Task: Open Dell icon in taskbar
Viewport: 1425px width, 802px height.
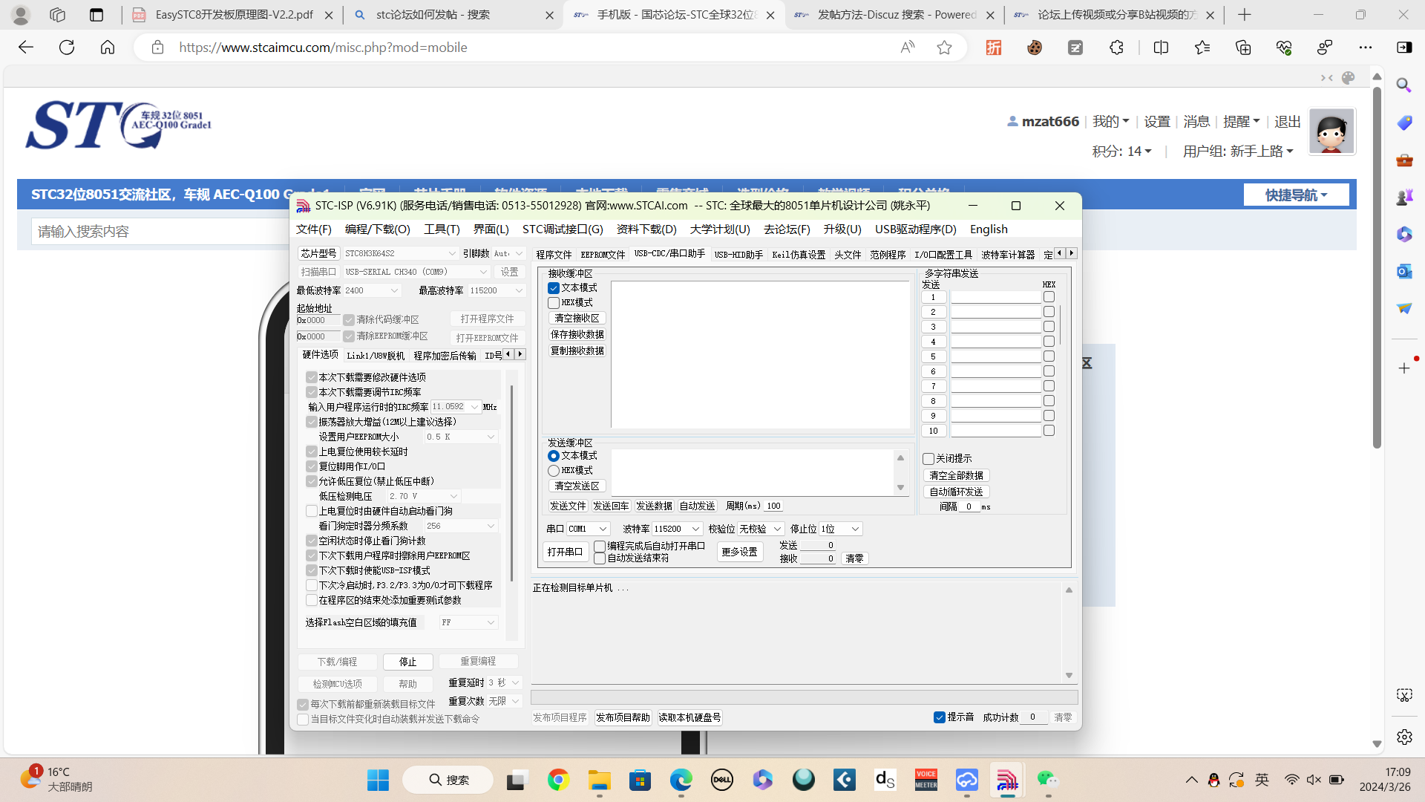Action: click(722, 780)
